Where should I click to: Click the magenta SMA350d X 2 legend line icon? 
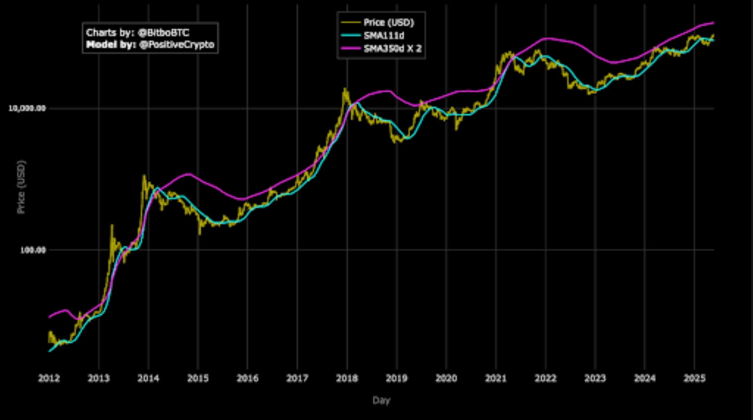[x=351, y=49]
